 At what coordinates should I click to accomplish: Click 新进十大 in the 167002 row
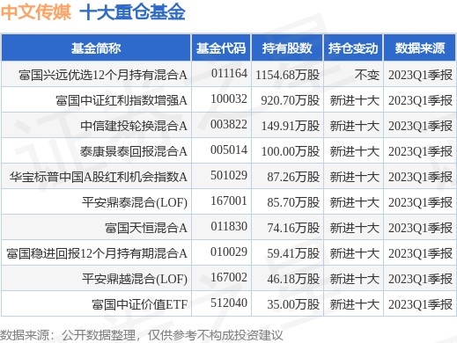point(355,279)
